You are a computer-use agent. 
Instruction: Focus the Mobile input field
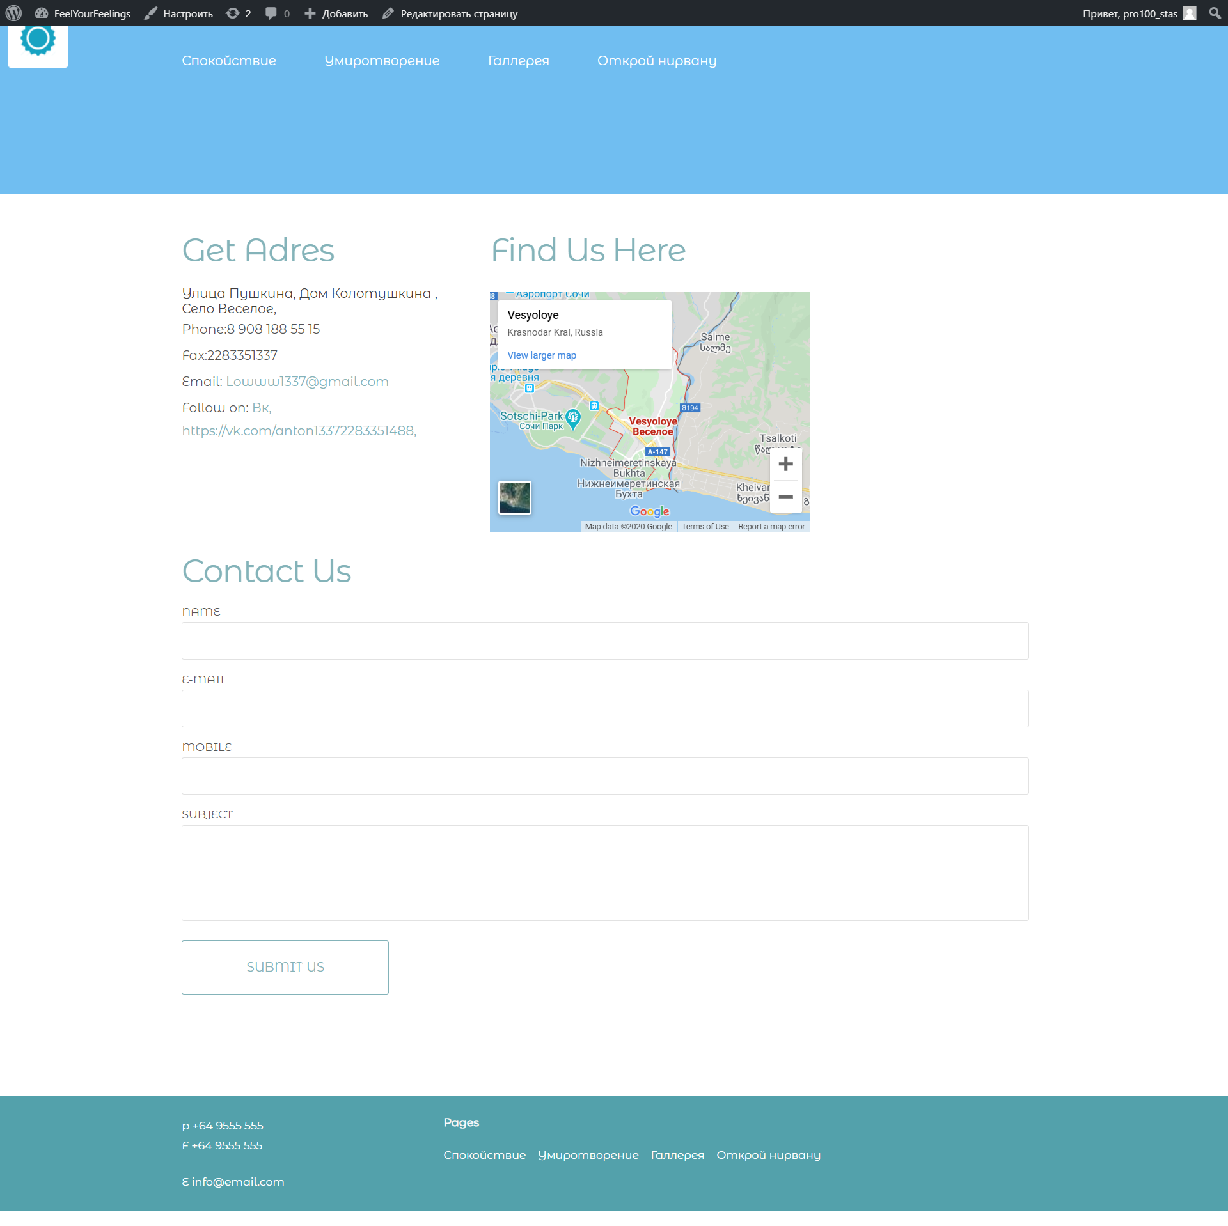(605, 776)
